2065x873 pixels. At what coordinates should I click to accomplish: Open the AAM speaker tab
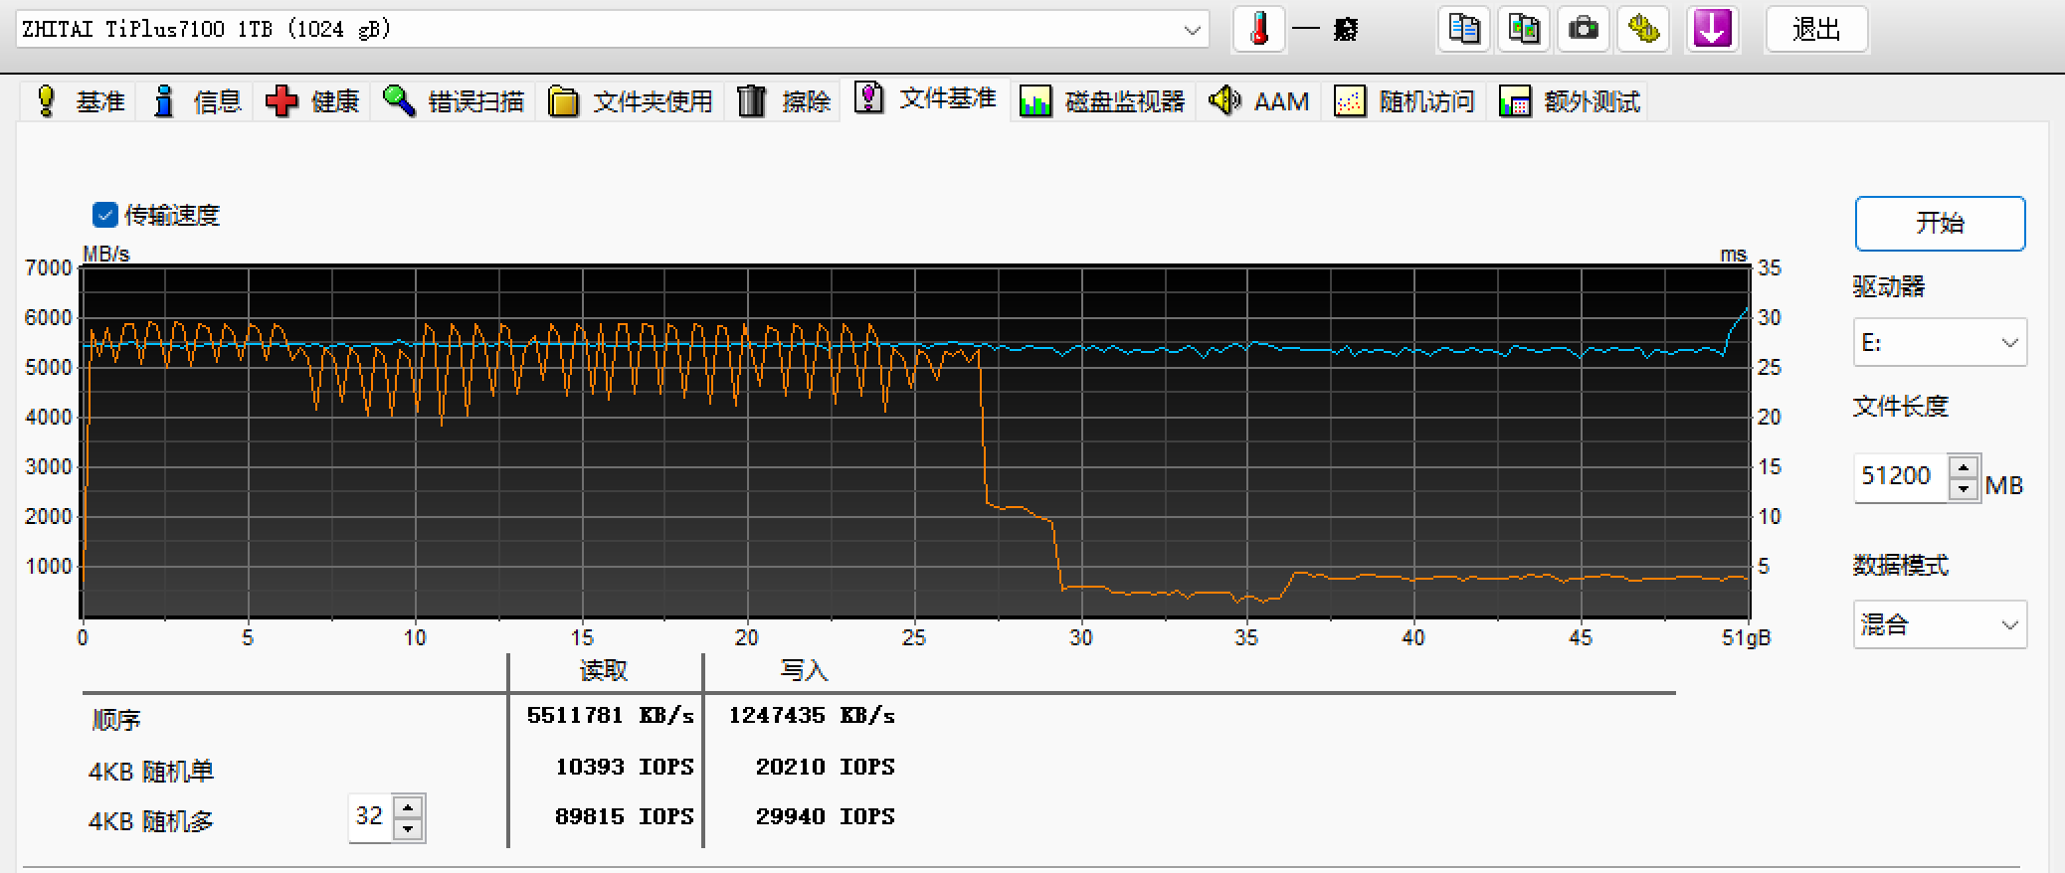pyautogui.click(x=1259, y=101)
